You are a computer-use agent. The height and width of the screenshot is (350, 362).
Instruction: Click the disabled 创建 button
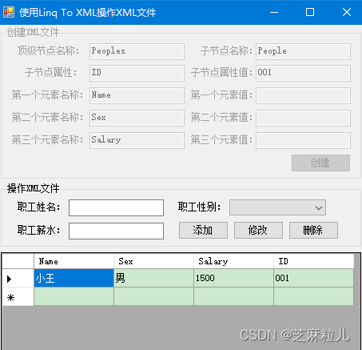(x=320, y=163)
